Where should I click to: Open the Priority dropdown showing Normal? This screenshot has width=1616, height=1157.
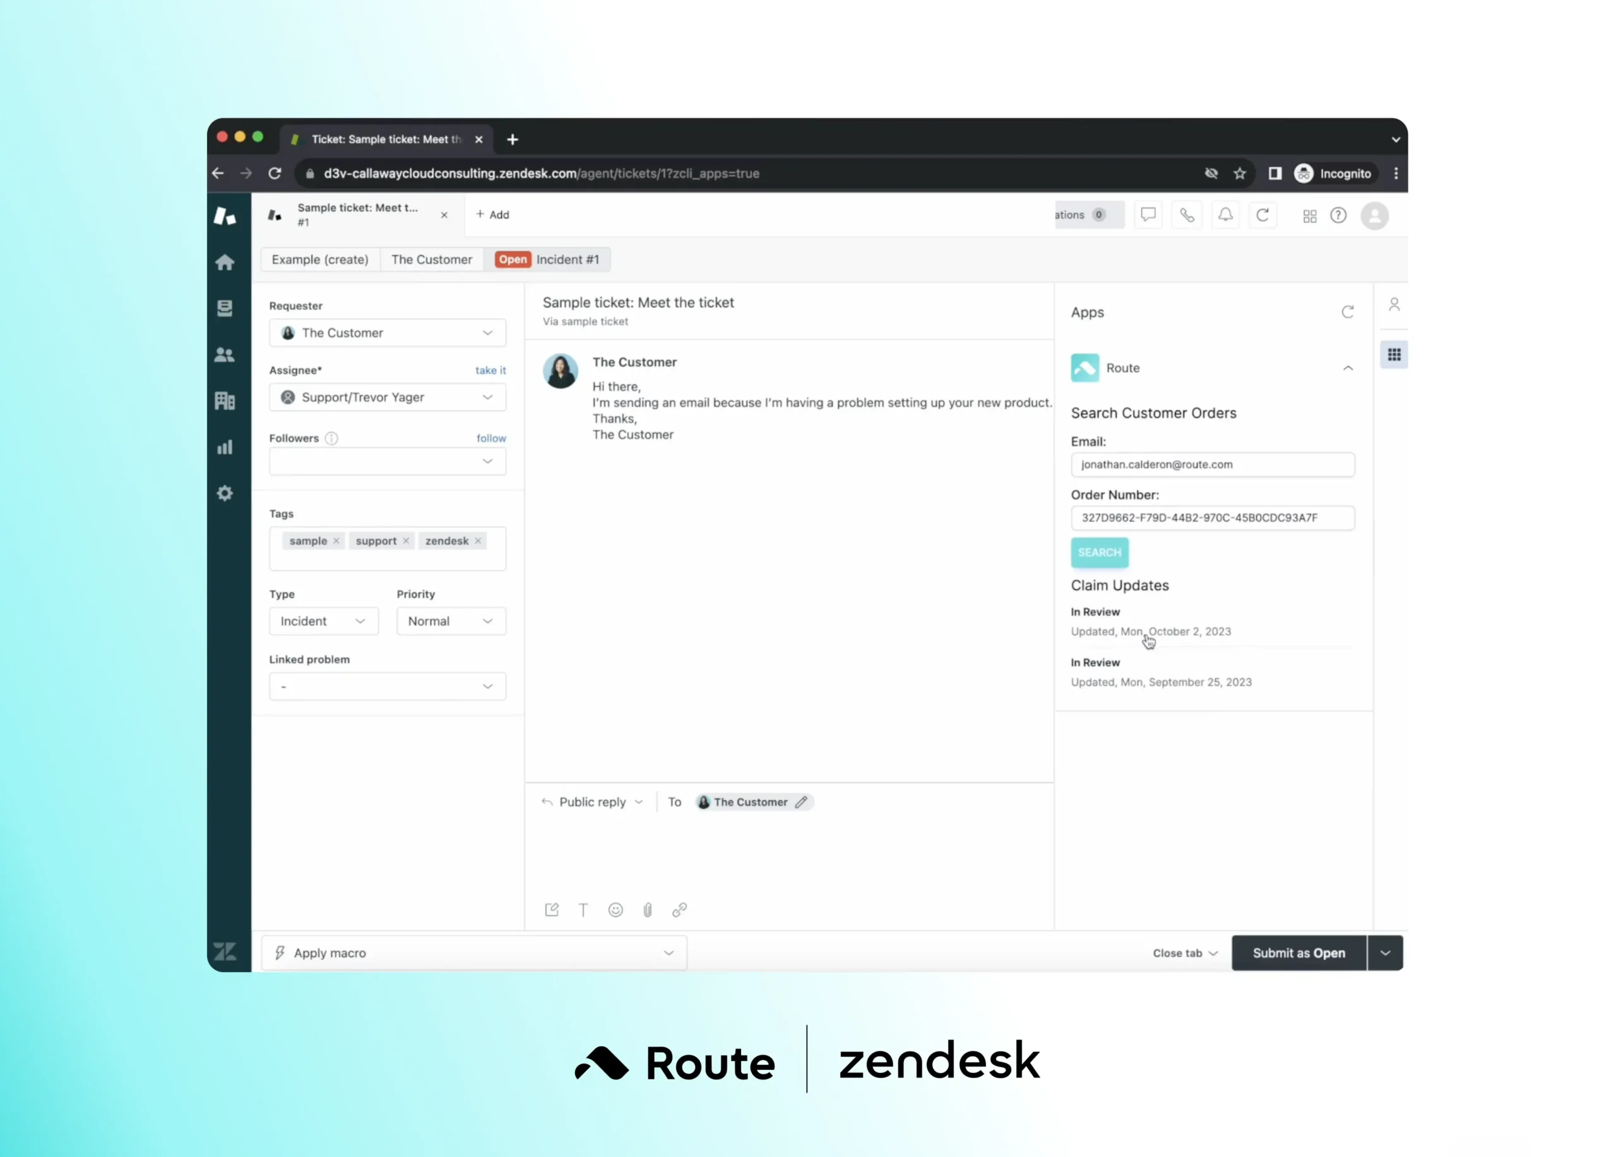pyautogui.click(x=451, y=621)
